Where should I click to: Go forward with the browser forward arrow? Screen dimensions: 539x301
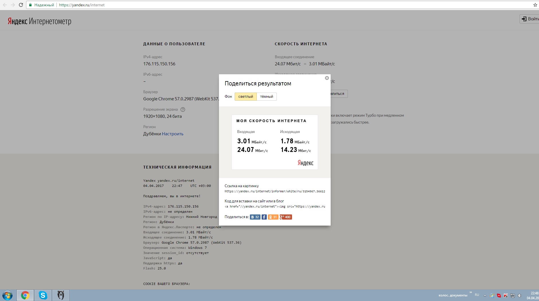click(x=13, y=5)
